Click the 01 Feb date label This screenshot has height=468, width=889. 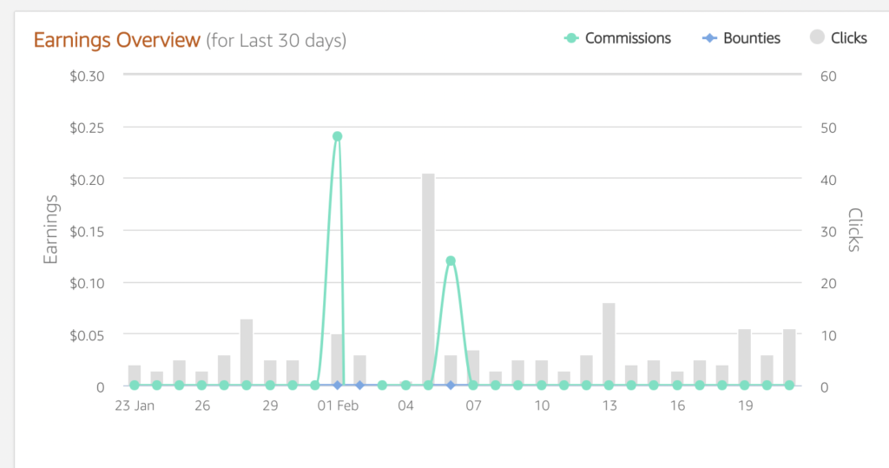click(337, 405)
